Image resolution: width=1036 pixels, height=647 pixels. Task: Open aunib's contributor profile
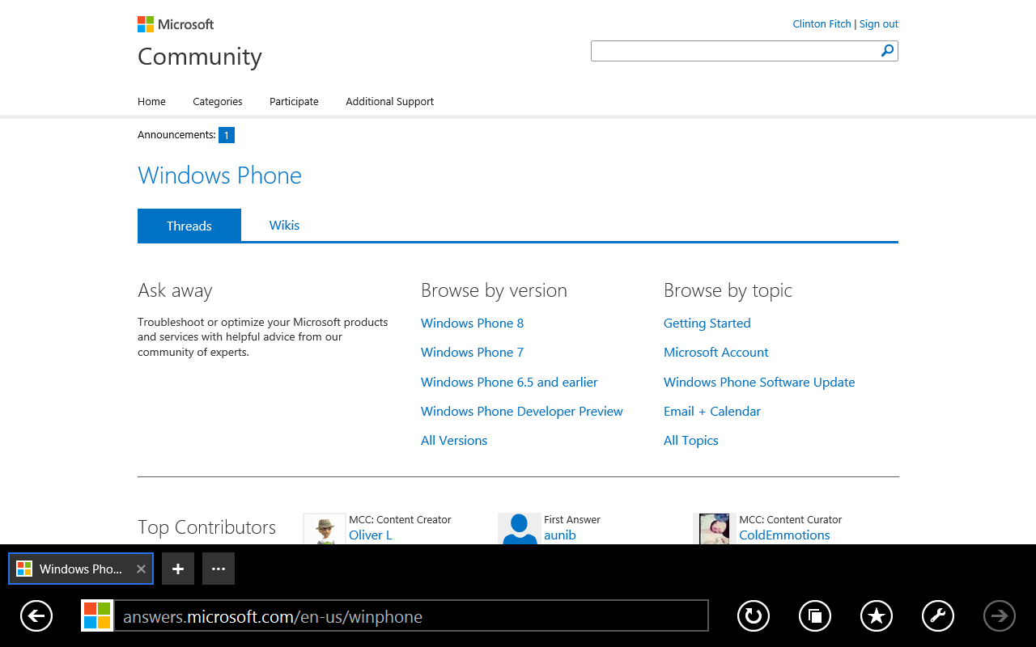560,535
